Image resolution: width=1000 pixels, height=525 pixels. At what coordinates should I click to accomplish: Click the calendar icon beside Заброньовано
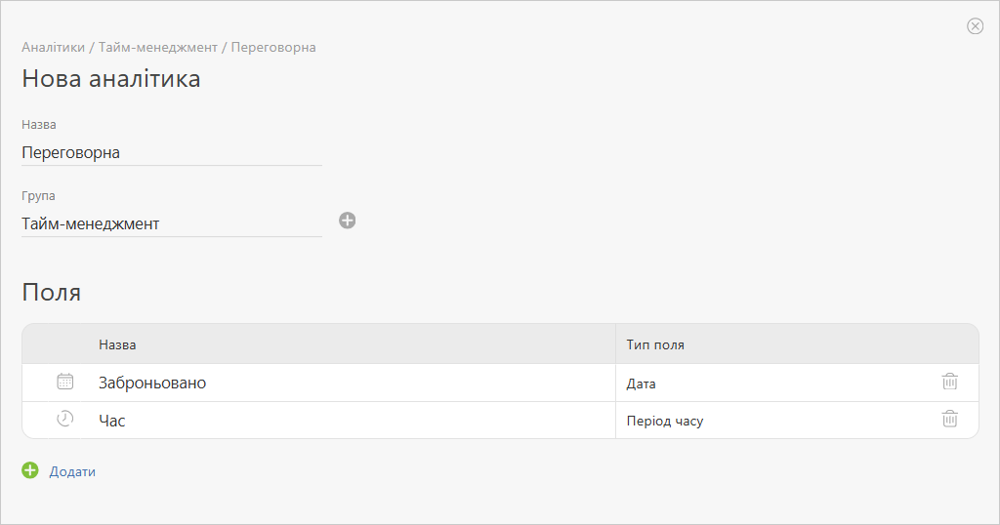click(65, 382)
